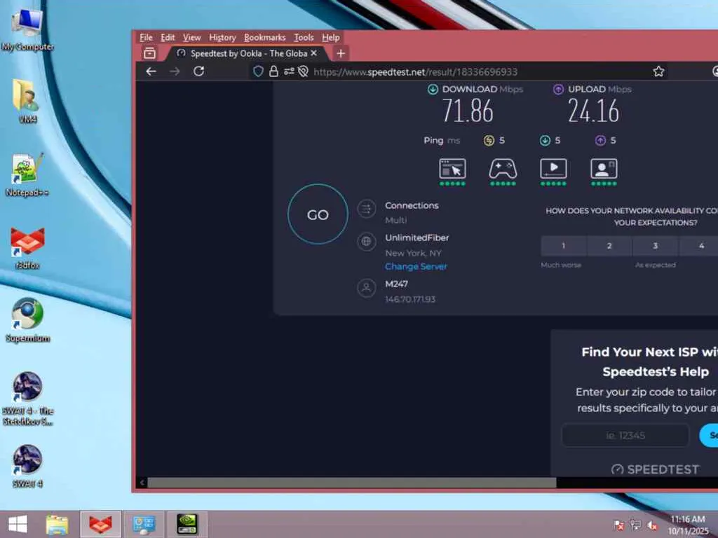Launch the Notepad++ desktop shortcut
Viewport: 718px width, 538px height.
tap(27, 174)
